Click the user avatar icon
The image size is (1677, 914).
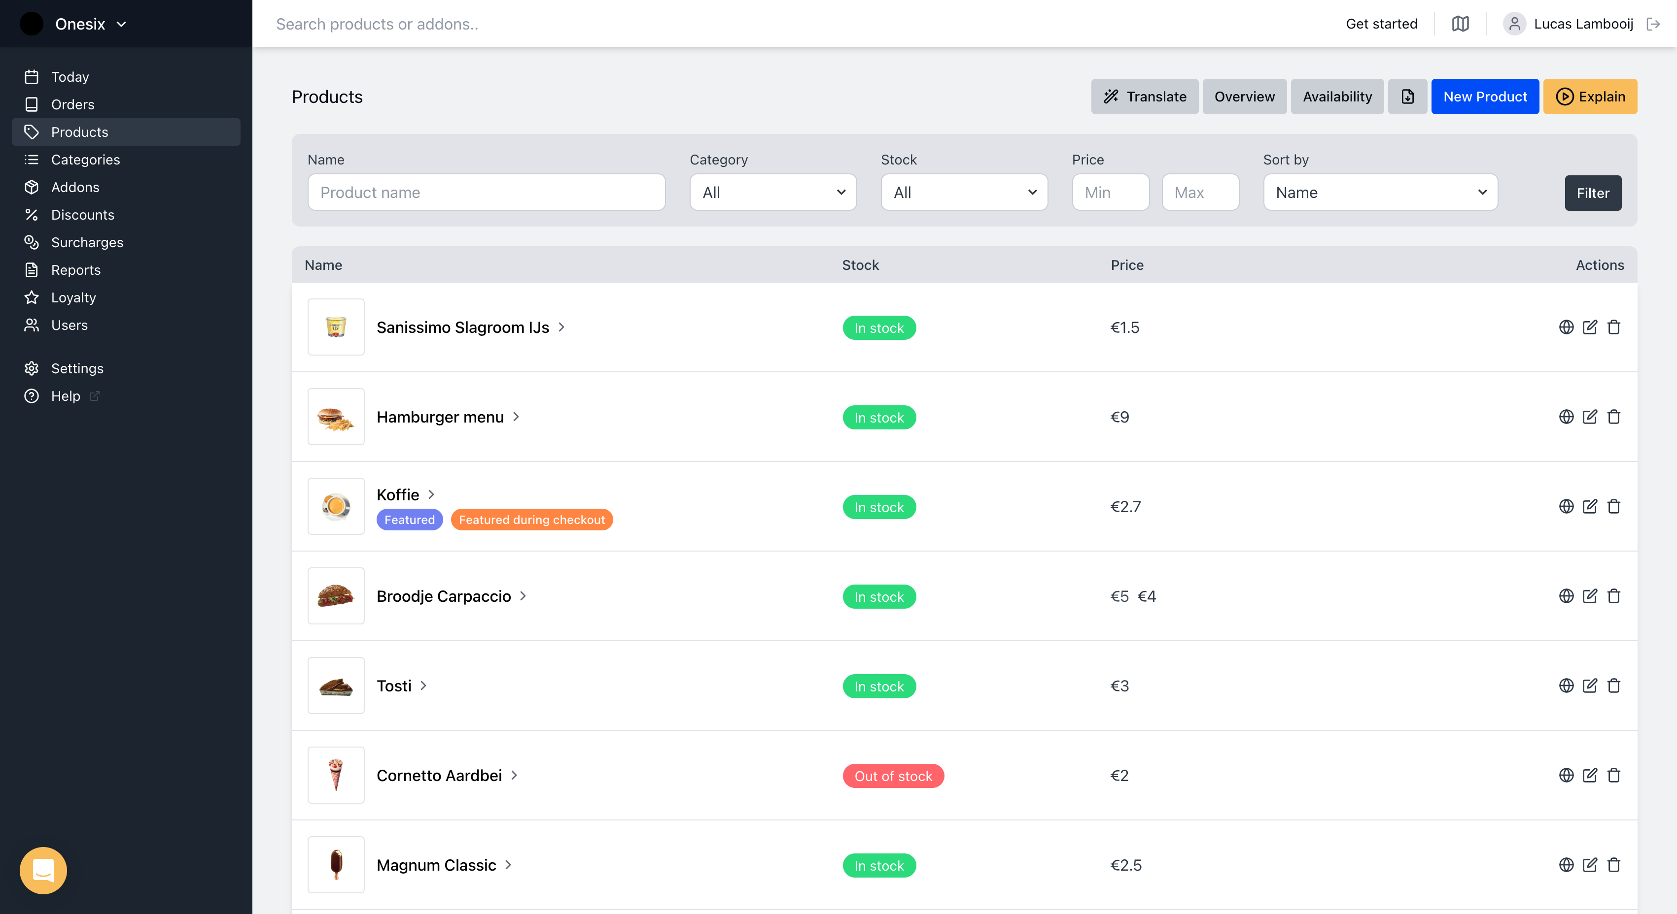(x=1514, y=24)
